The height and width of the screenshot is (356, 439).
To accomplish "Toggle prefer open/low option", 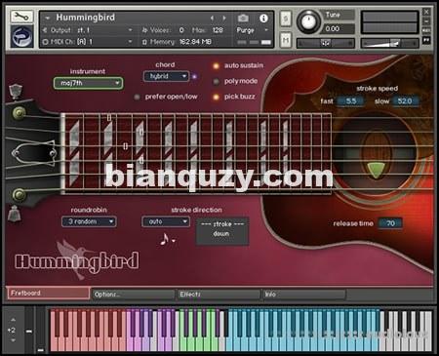I will click(137, 97).
